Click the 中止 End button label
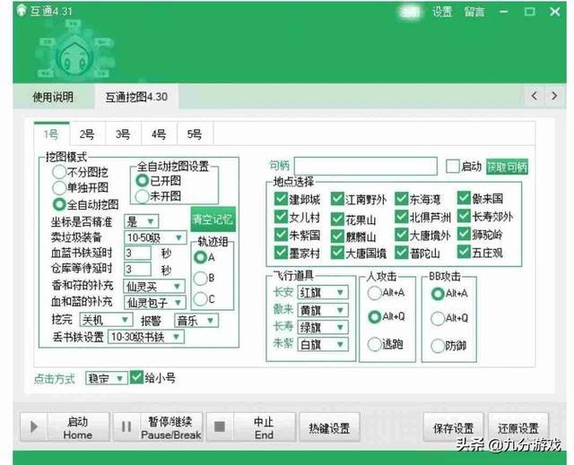The image size is (574, 465). 264,427
